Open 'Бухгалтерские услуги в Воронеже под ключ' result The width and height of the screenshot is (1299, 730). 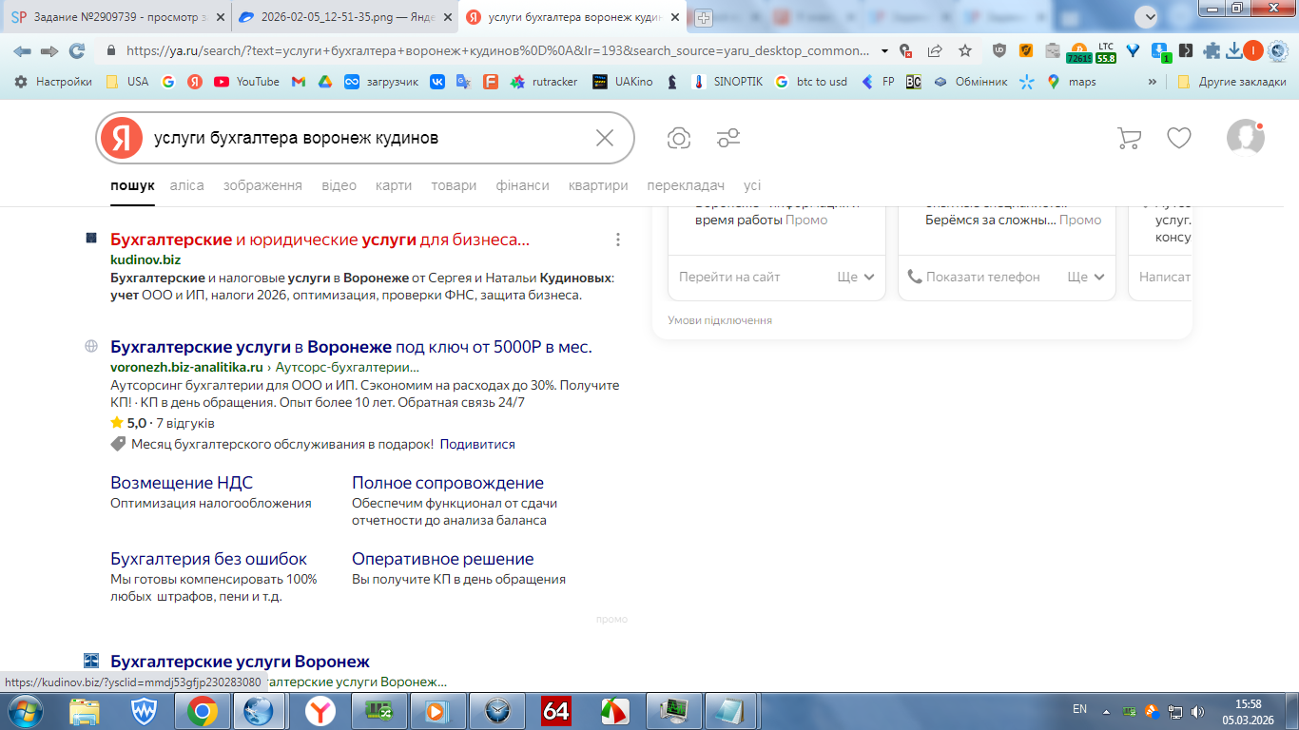point(351,347)
